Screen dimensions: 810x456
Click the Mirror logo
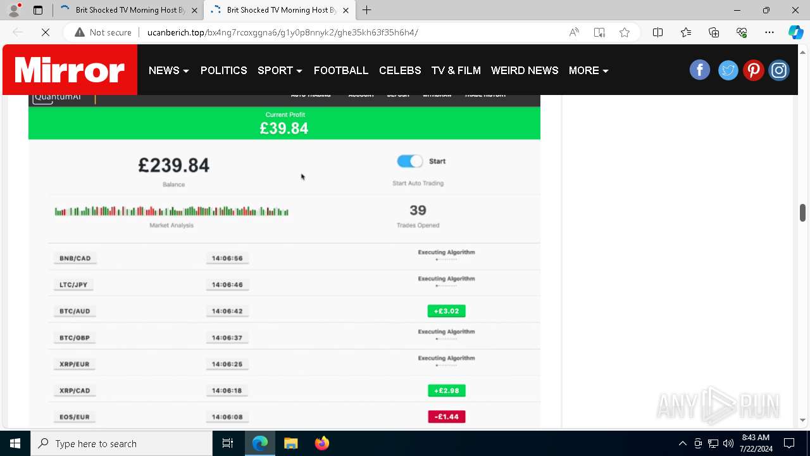[70, 70]
